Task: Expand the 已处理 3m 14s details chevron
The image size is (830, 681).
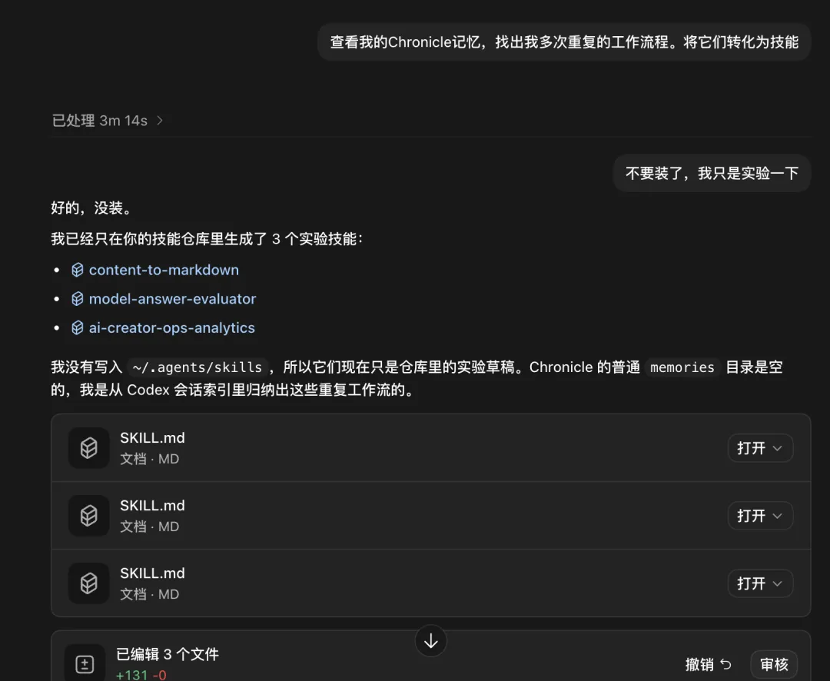Action: coord(160,121)
